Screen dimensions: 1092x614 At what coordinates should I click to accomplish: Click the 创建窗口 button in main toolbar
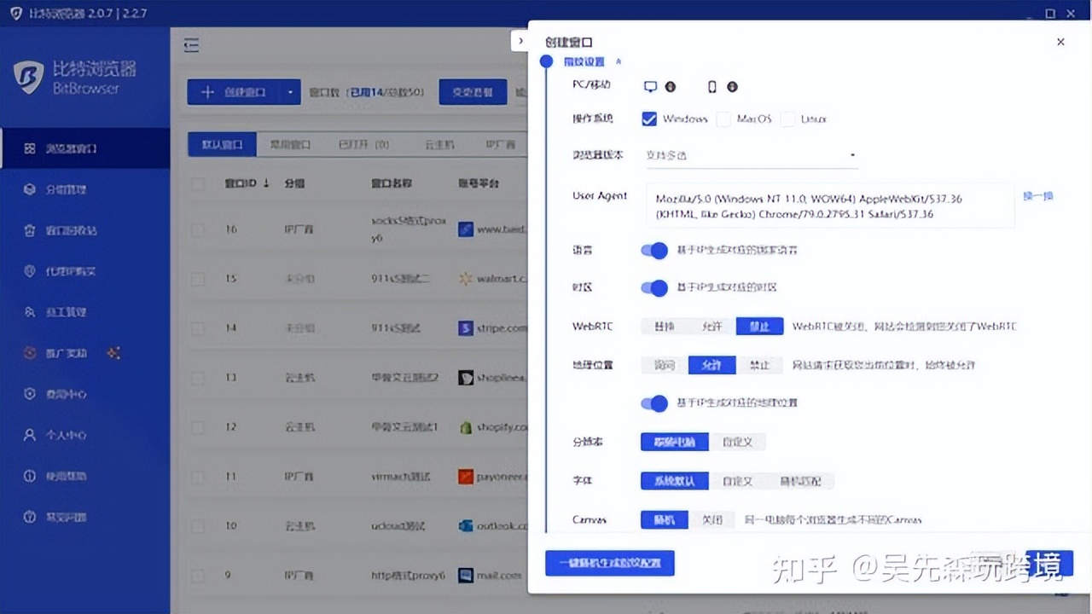(x=235, y=92)
